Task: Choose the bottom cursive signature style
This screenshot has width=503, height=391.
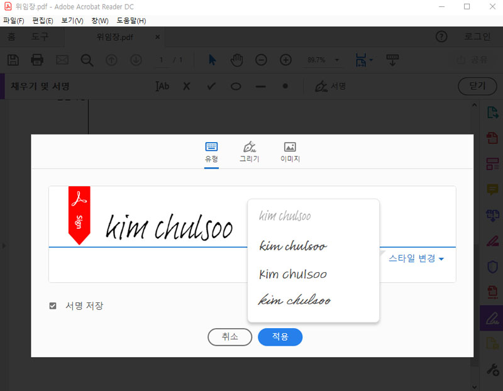Action: (295, 301)
